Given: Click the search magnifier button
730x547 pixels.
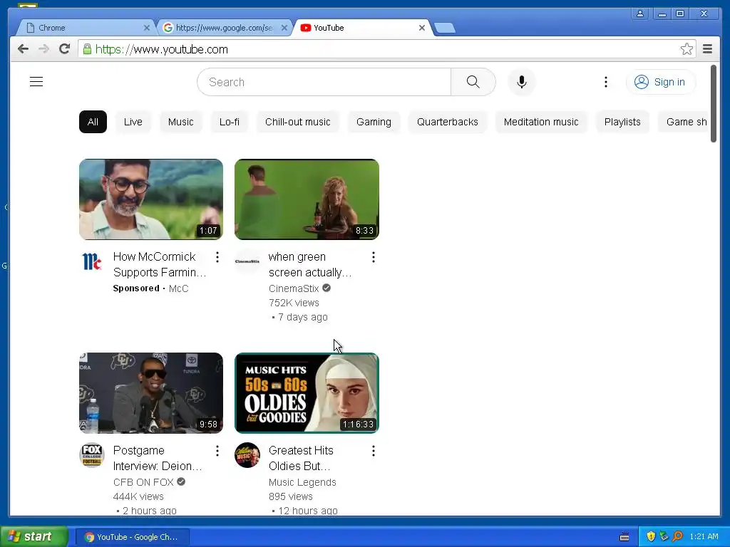Looking at the screenshot, I should pyautogui.click(x=473, y=82).
